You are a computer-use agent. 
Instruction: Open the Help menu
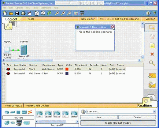point(56,8)
